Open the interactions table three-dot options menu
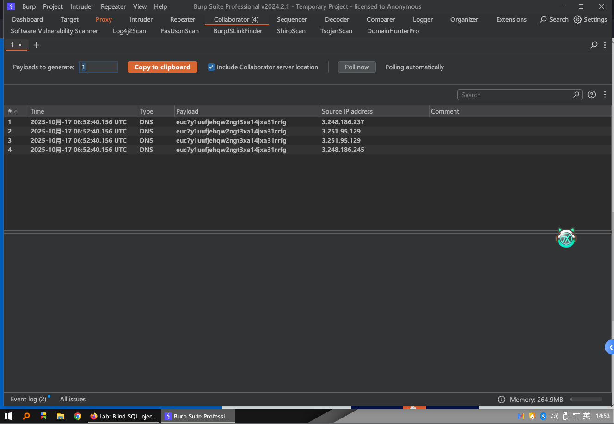 (x=605, y=95)
